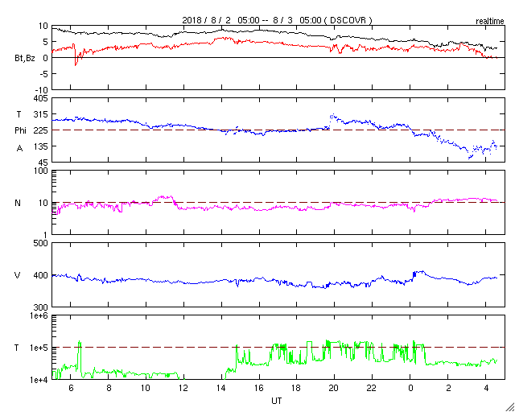Click the "225" tick on Phi panel
Screen dimensions: 515x412
pyautogui.click(x=41, y=130)
